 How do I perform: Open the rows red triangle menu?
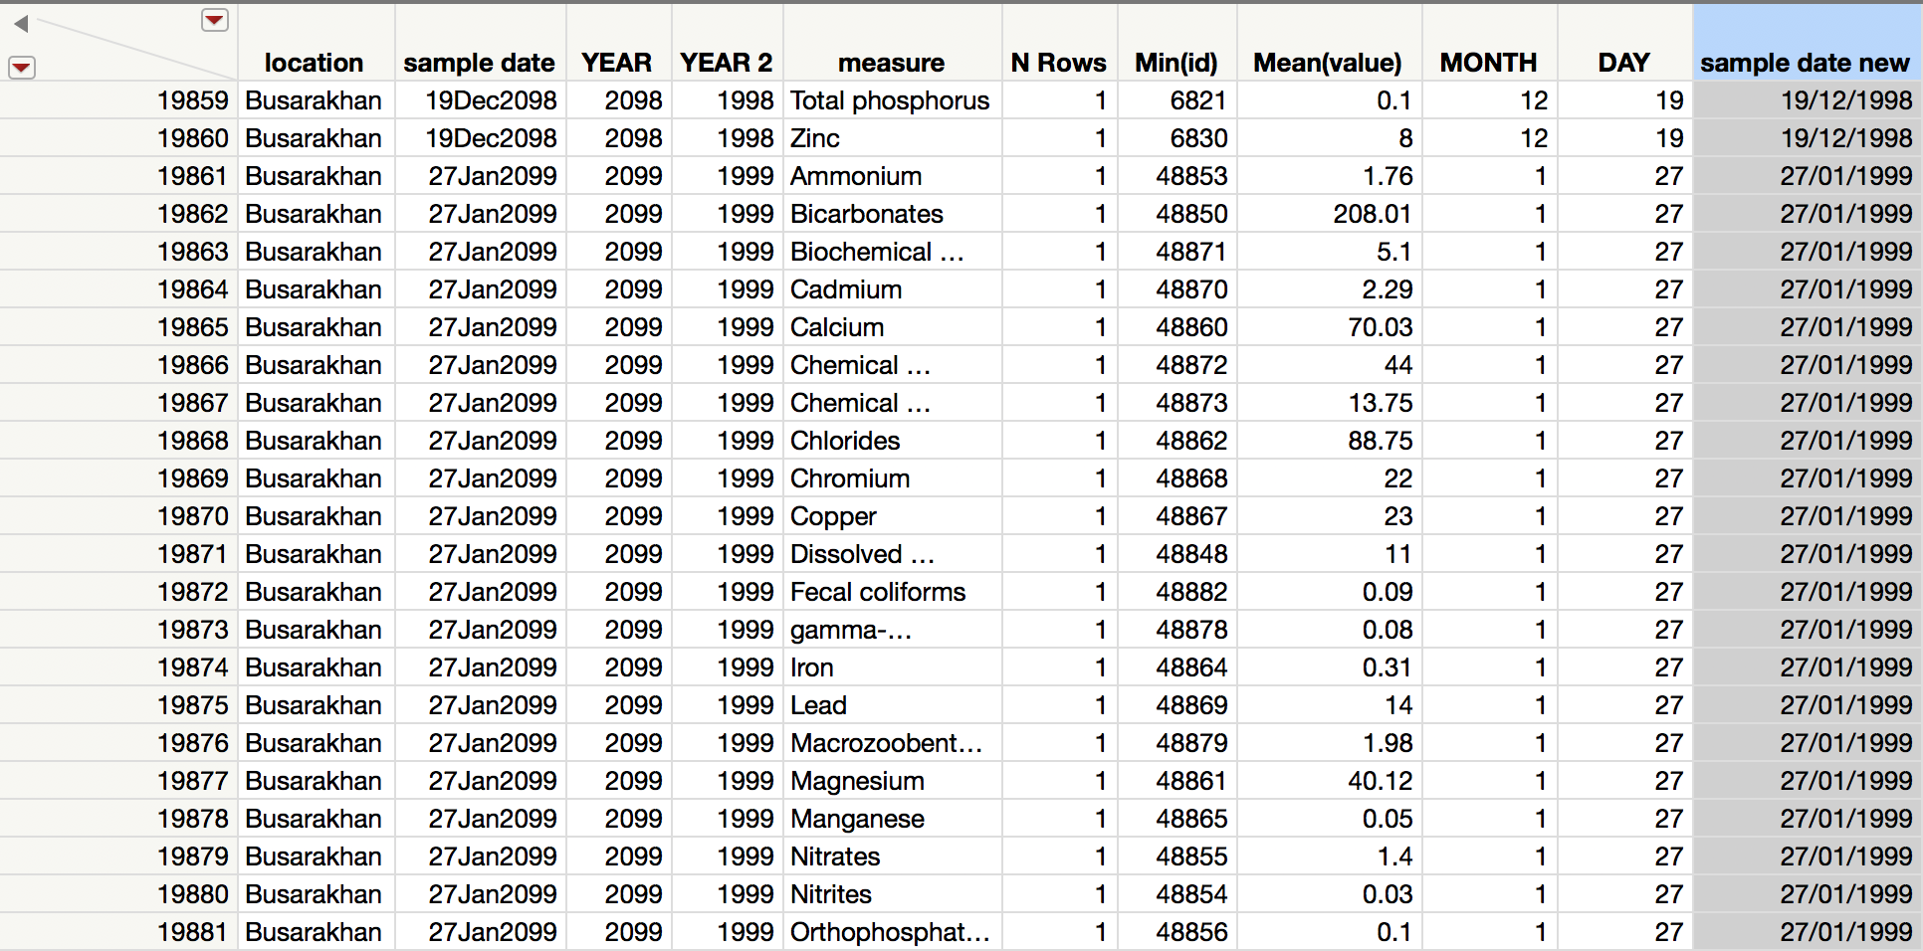[x=22, y=68]
